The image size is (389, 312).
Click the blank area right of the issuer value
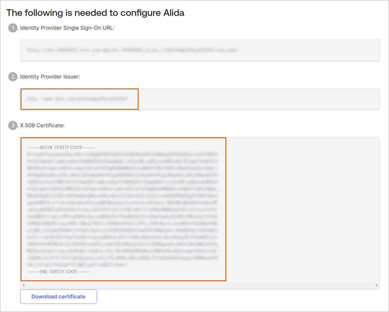[x=259, y=99]
